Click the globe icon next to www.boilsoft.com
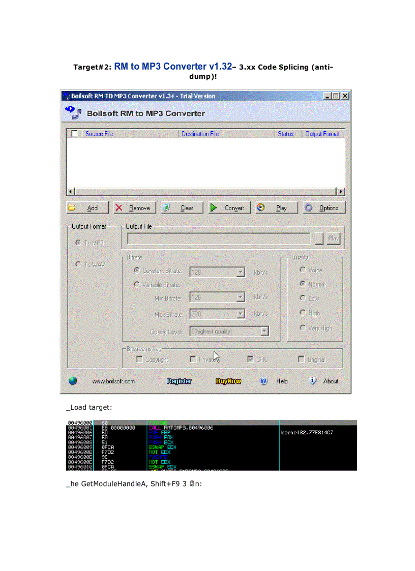The width and height of the screenshot is (415, 571). (73, 381)
